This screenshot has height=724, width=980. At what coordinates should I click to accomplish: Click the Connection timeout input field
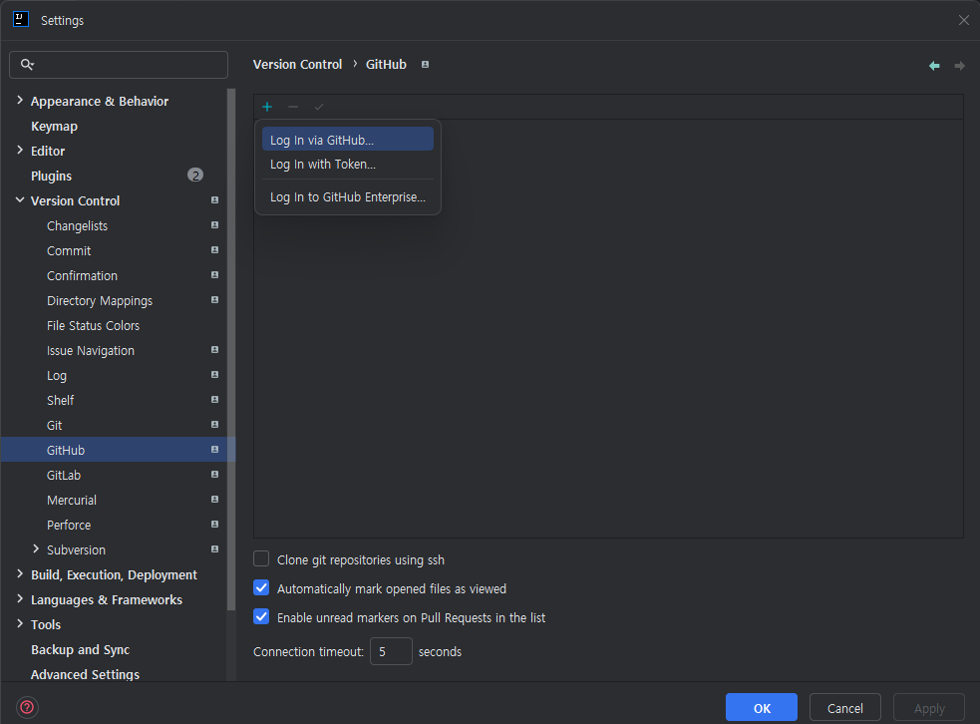point(391,651)
